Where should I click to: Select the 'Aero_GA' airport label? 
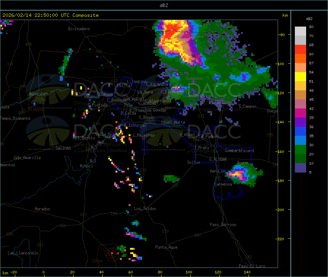click(x=218, y=171)
